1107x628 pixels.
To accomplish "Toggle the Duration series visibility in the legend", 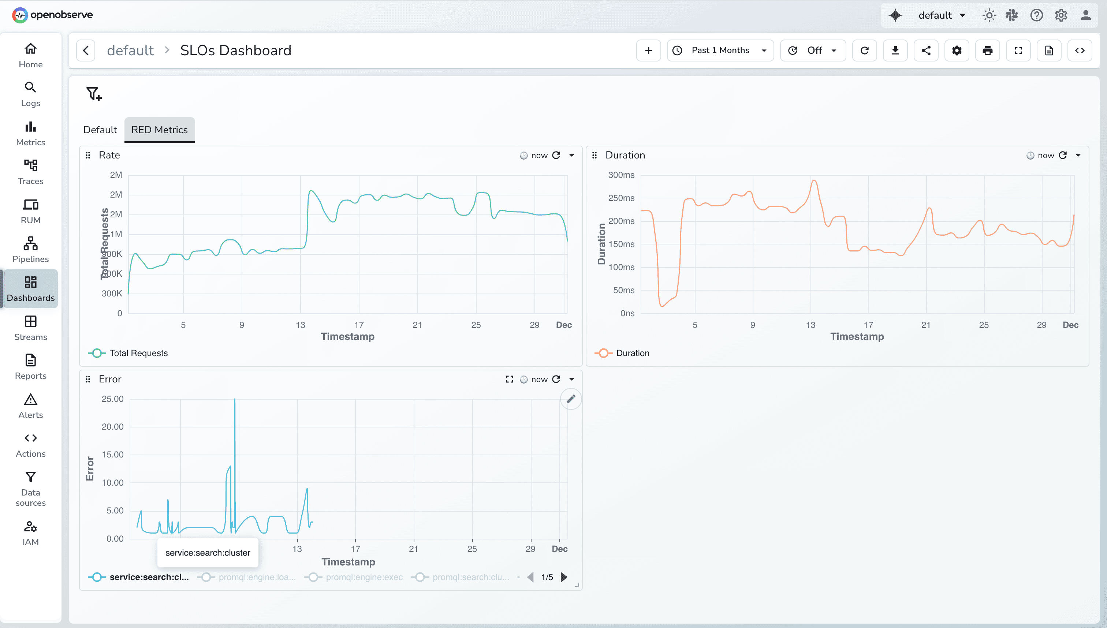I will click(633, 353).
